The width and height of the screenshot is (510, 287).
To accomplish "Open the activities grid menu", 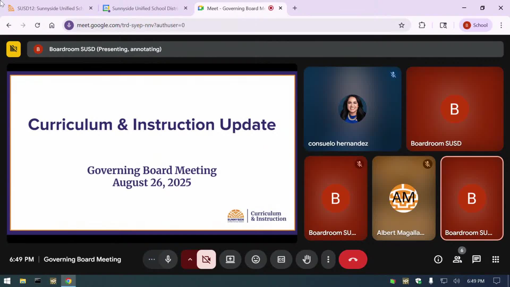I will (495, 259).
